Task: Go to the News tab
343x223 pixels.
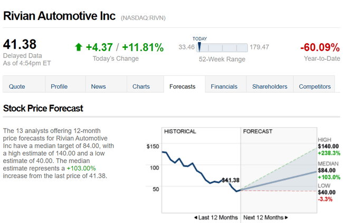Action: pos(98,86)
